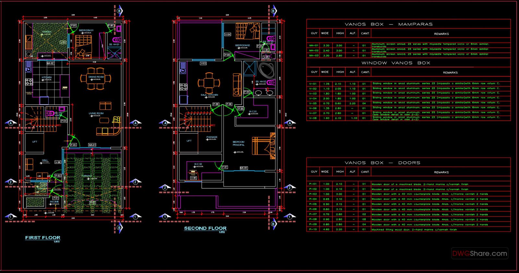Select section marker B above first floor plan
519x273 pixels.
coord(120,11)
